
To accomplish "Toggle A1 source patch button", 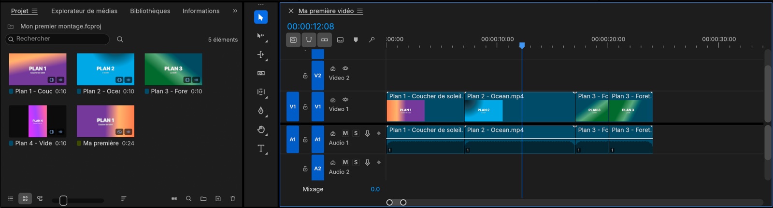I will point(293,140).
